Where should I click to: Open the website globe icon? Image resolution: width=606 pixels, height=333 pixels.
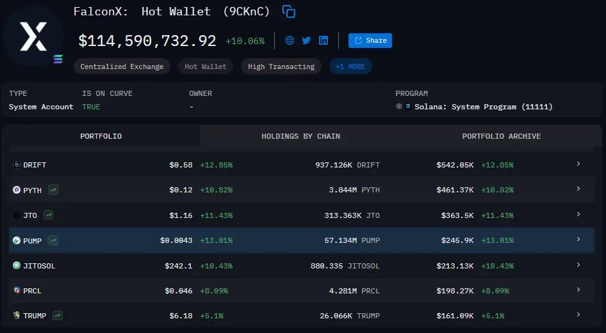[290, 40]
